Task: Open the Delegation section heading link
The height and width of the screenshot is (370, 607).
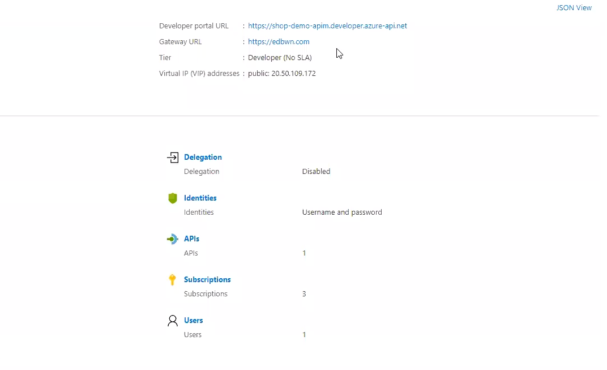Action: (x=203, y=158)
